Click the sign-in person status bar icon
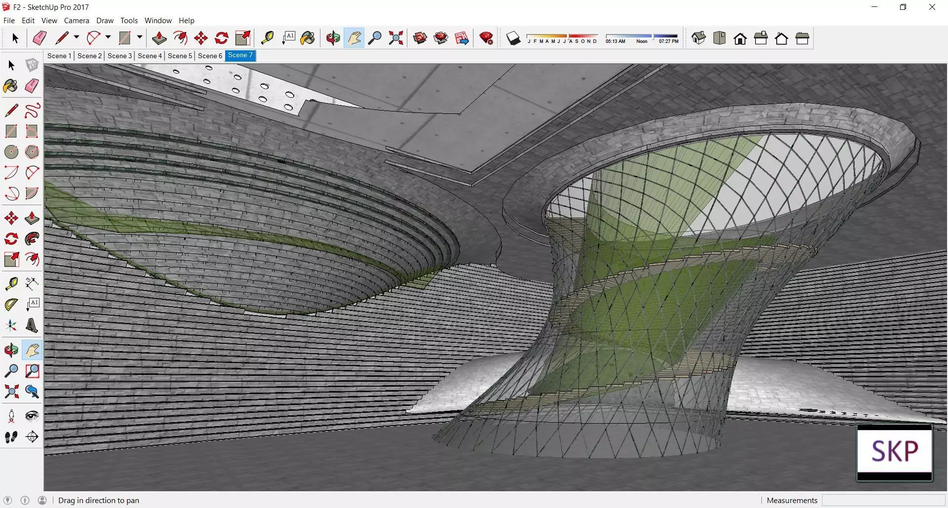The width and height of the screenshot is (948, 508). (42, 500)
